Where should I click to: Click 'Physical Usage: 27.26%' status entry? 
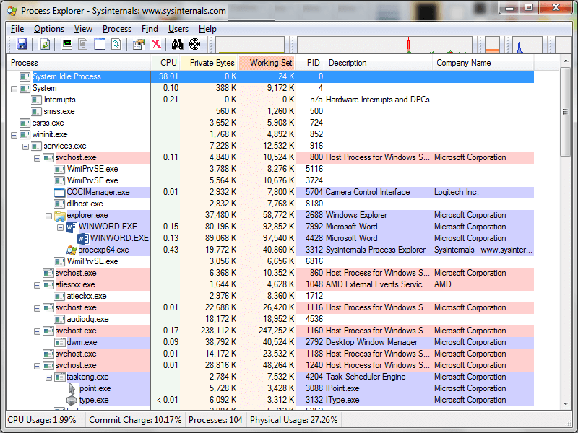(x=294, y=420)
